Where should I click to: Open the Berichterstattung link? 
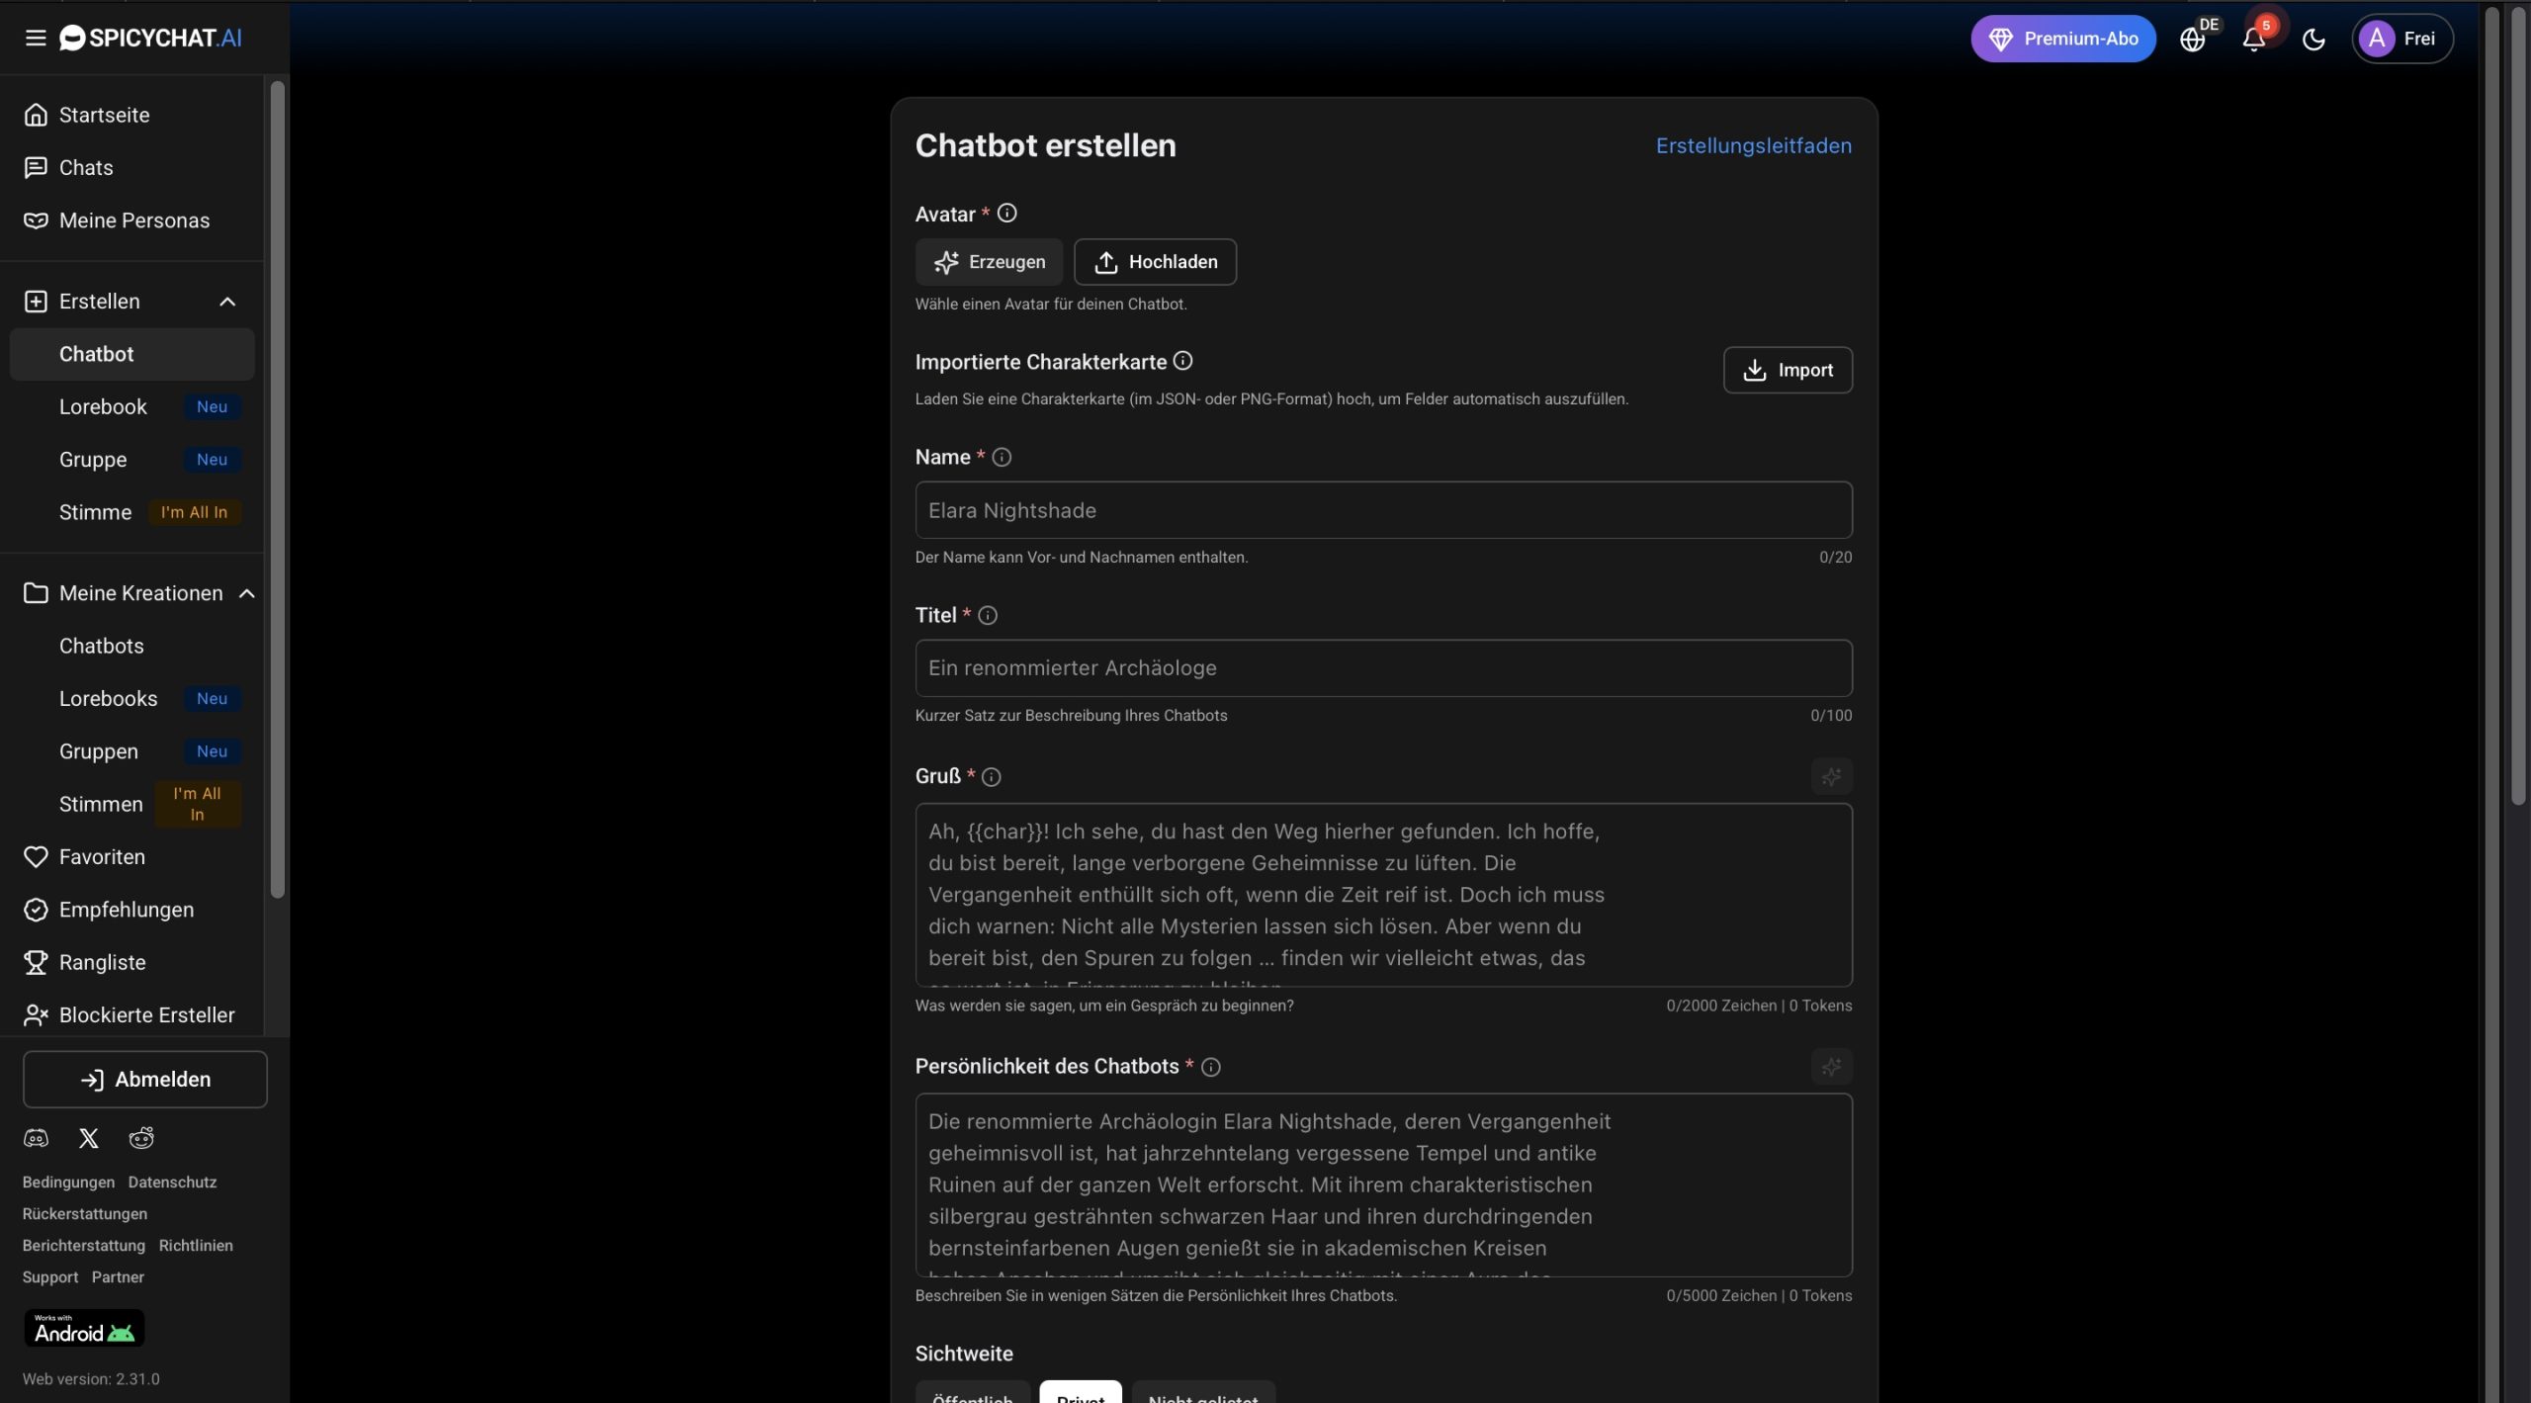84,1245
